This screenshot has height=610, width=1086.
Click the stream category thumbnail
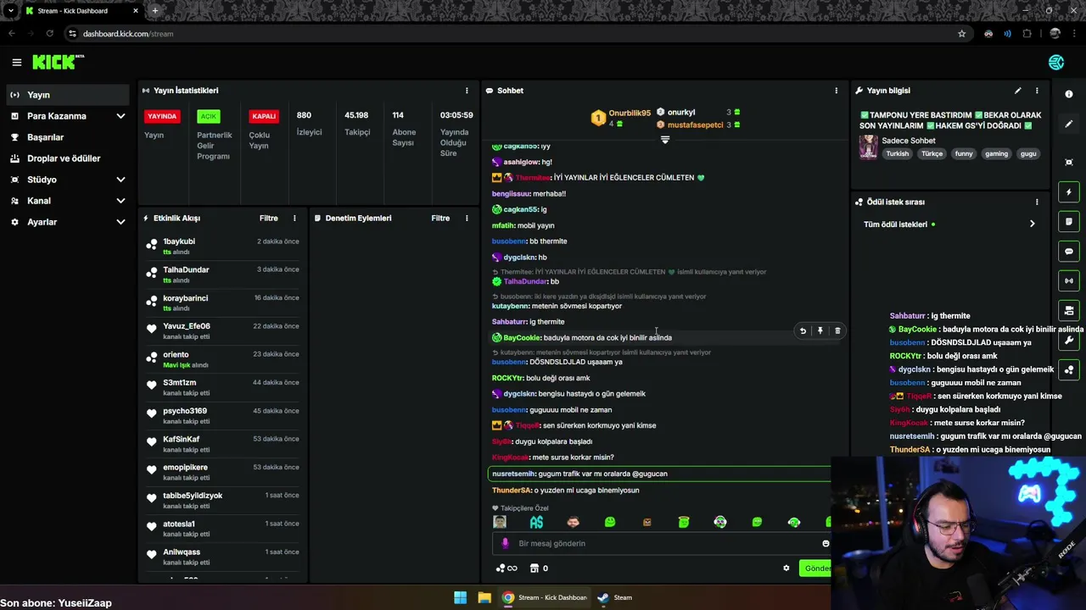pos(868,147)
